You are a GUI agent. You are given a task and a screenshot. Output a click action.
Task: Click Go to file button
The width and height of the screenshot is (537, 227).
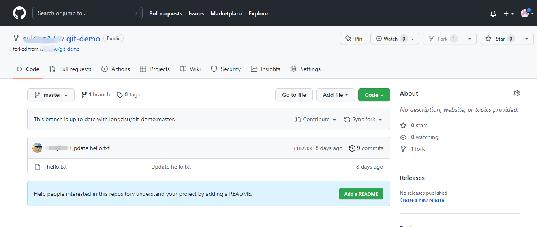[294, 95]
